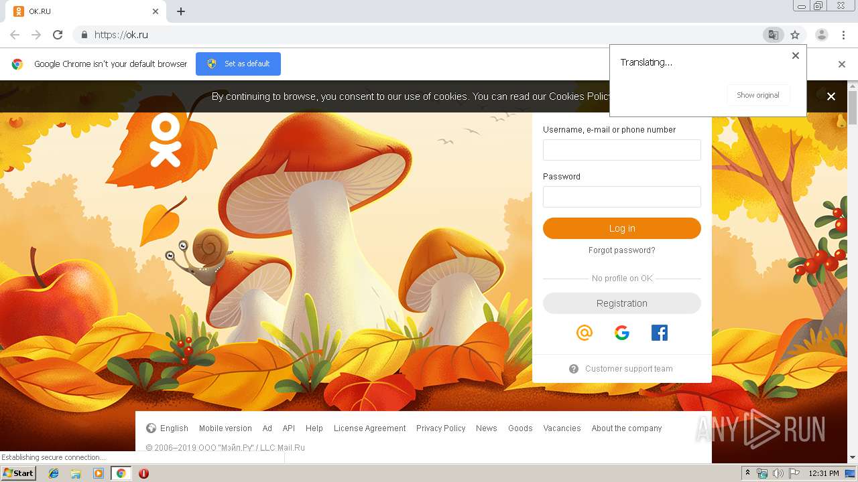The image size is (858, 482).
Task: Sign in with Facebook icon
Action: (660, 333)
